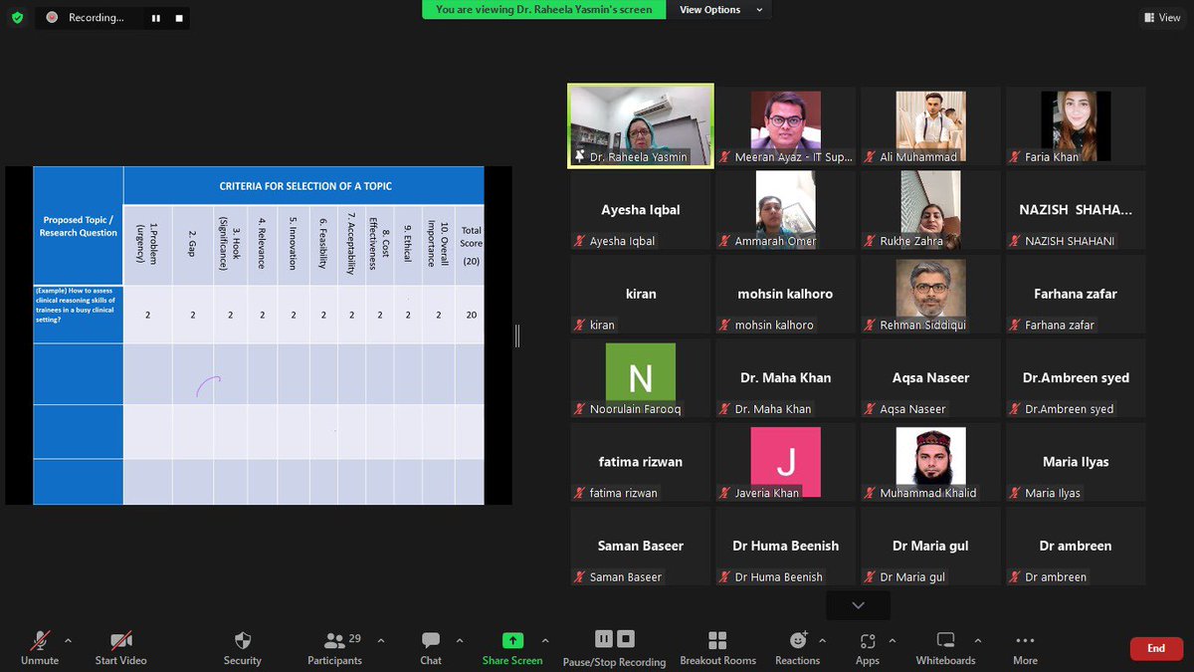Click the 'CRITERIA FOR SELECTION OF A TOPIC' heading

306,186
